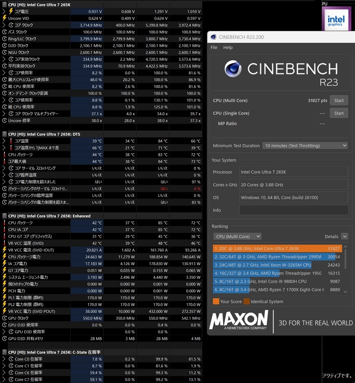Click the ranking list scrollbar down arrow
Image resolution: width=355 pixels, height=383 pixels.
point(345,292)
